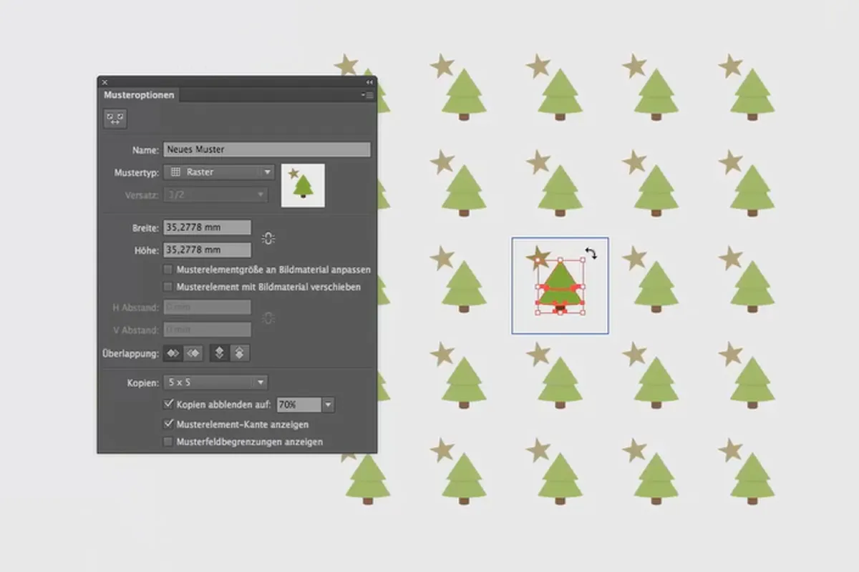Click the Mustertyp label

click(x=136, y=172)
